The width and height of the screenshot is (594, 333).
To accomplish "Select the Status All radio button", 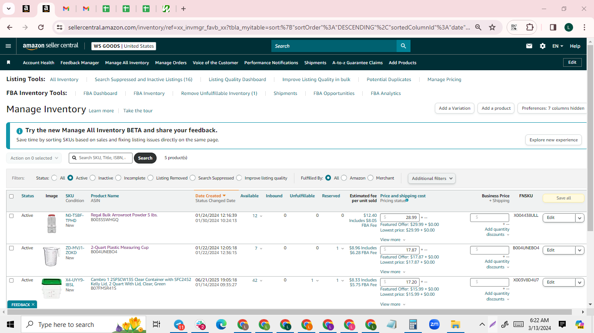I will [x=54, y=178].
